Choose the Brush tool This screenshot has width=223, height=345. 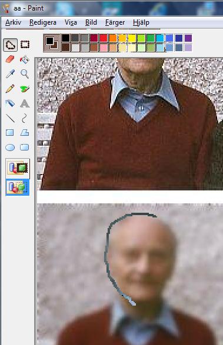tap(25, 89)
